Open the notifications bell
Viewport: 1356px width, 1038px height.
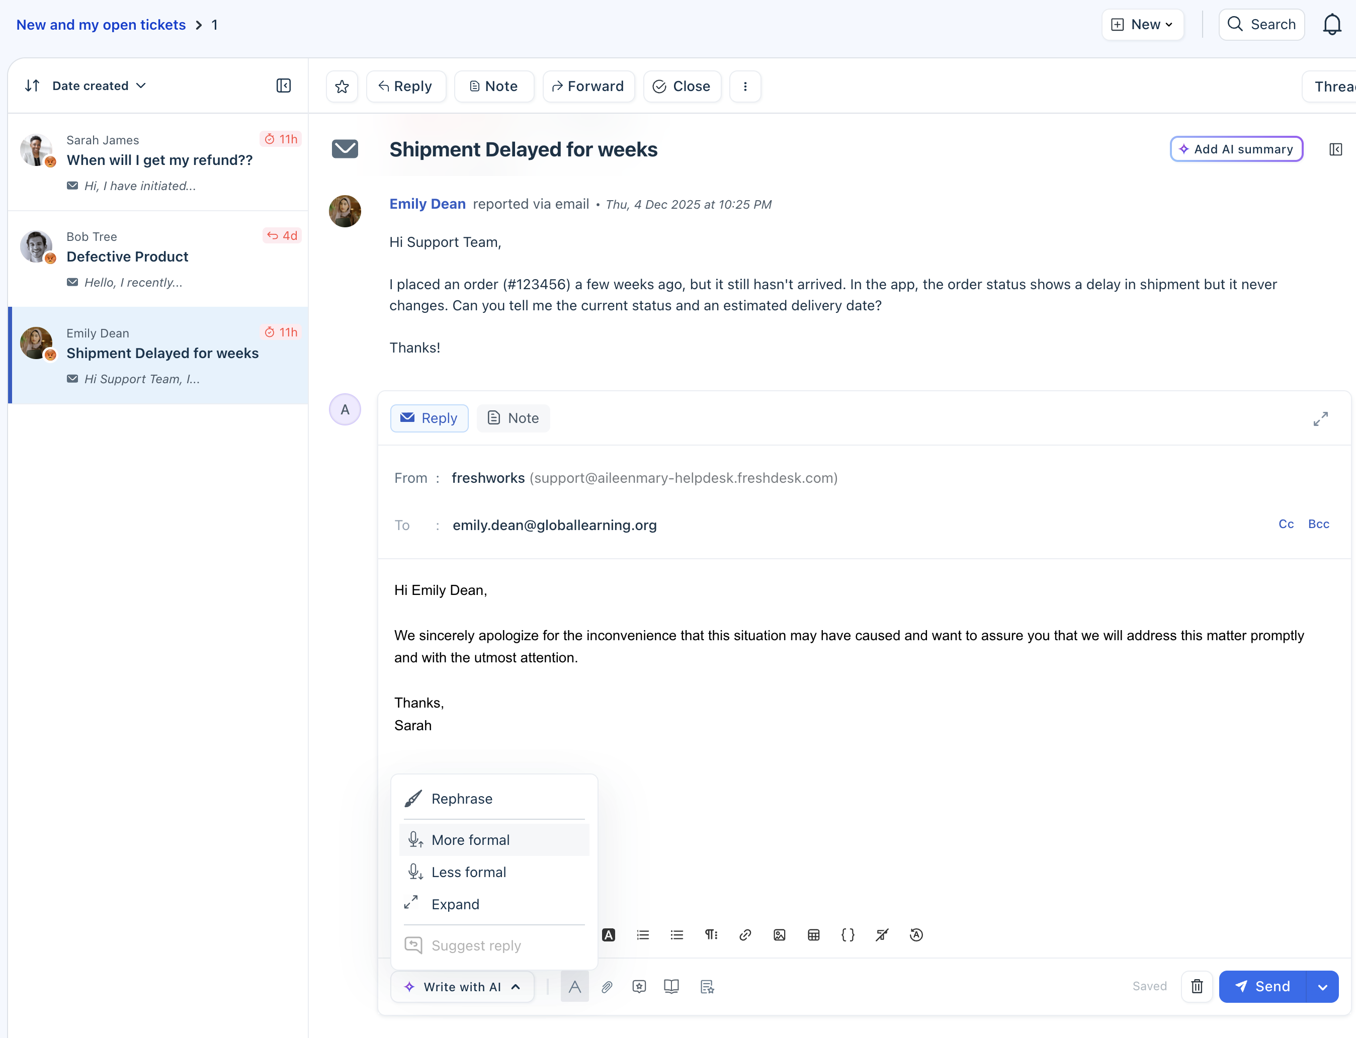[1331, 25]
